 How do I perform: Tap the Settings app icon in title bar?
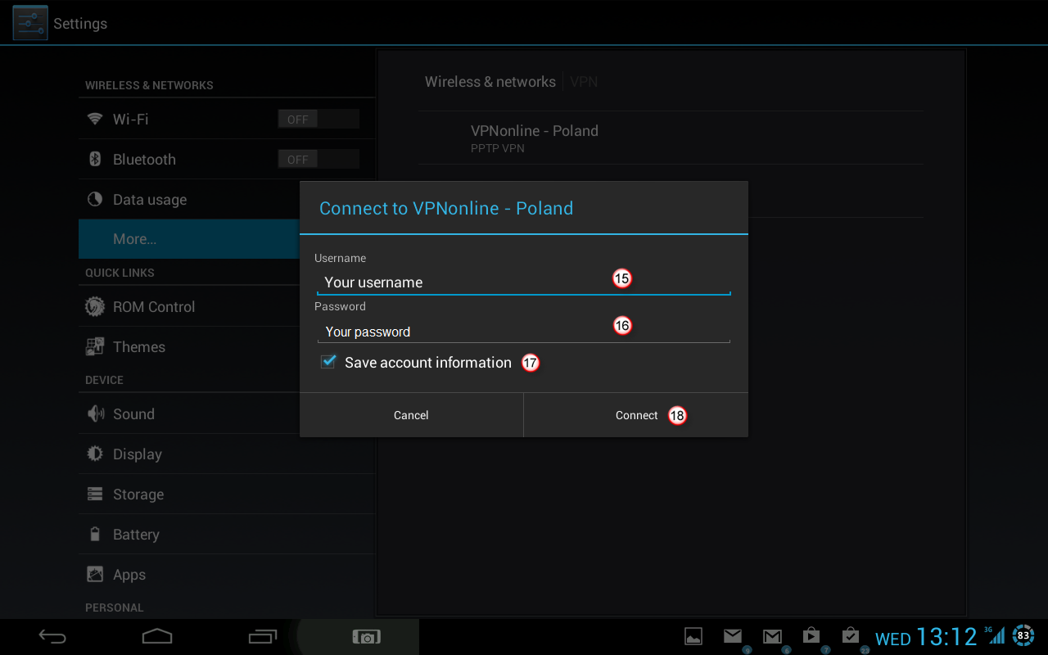click(x=30, y=23)
